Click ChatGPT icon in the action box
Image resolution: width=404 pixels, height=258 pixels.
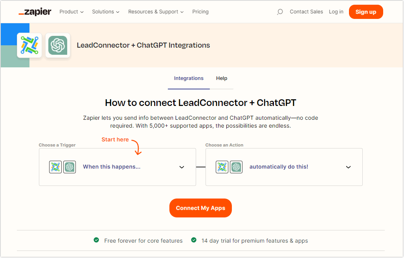pyautogui.click(x=236, y=167)
